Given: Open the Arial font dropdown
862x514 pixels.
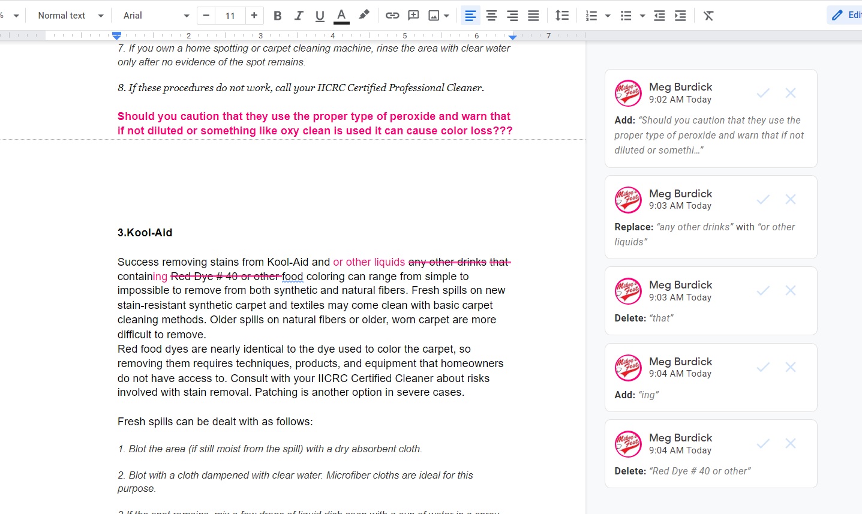Looking at the screenshot, I should pos(155,16).
